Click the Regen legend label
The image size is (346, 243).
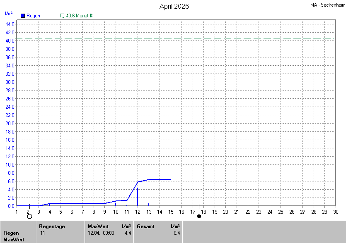pos(33,16)
